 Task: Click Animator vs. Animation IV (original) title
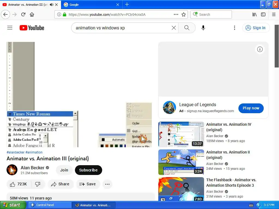229,127
